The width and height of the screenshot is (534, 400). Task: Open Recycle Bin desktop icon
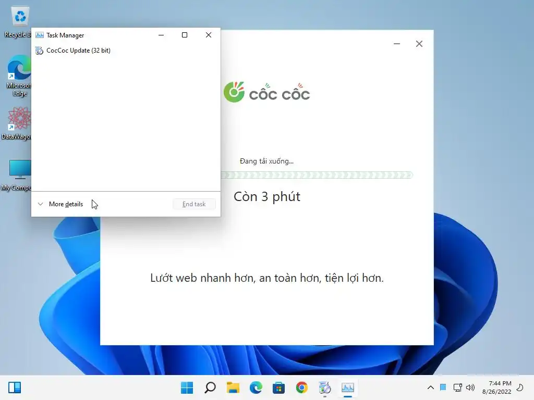click(19, 22)
